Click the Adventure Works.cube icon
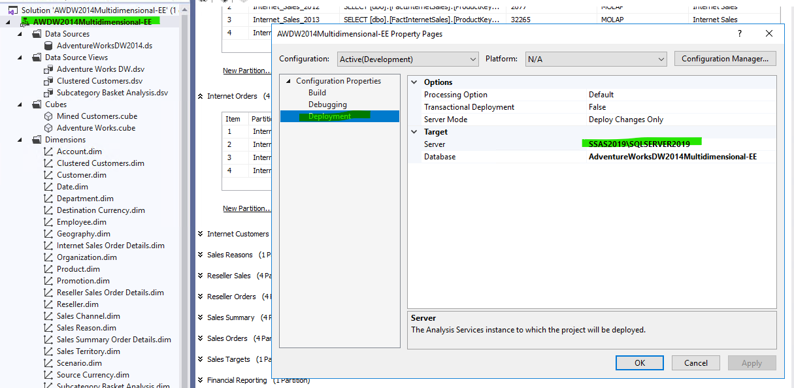 48,128
